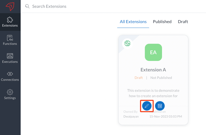Click the green EA avatar thumbnail
This screenshot has width=206, height=135.
click(x=153, y=52)
